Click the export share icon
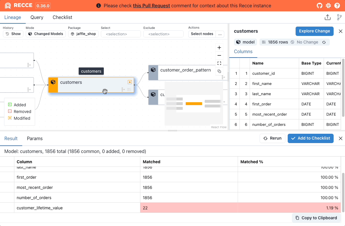The width and height of the screenshot is (345, 226). click(327, 18)
